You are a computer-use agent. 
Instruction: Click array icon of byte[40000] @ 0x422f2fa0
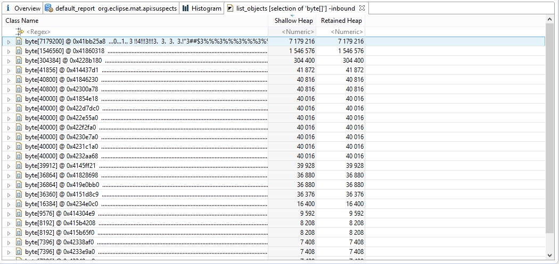tap(19, 127)
